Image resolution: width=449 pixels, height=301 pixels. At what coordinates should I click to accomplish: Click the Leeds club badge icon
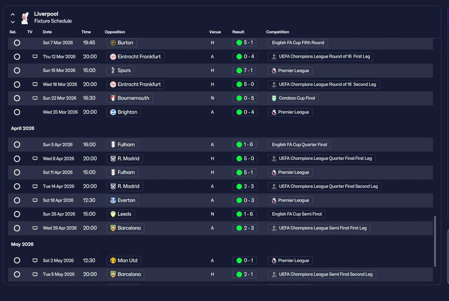pos(113,214)
